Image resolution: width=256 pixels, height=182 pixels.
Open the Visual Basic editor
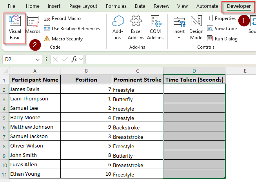coord(15,28)
